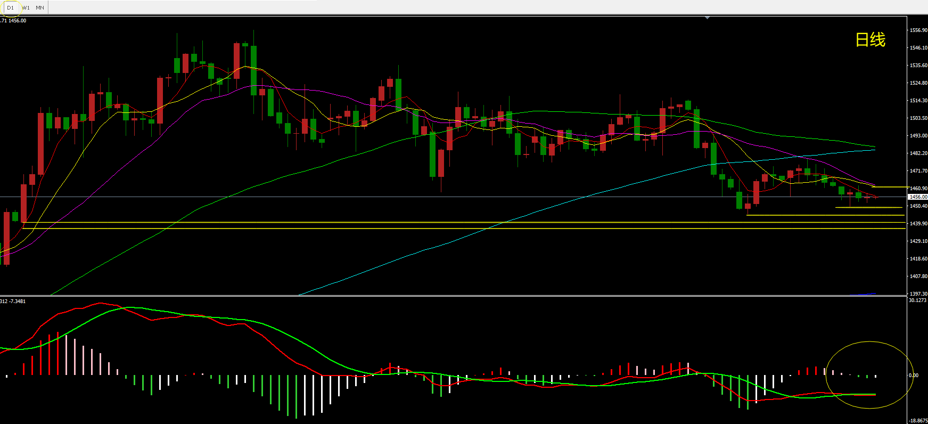Click the 1535.60 price axis label
Image resolution: width=928 pixels, height=424 pixels.
tap(918, 66)
